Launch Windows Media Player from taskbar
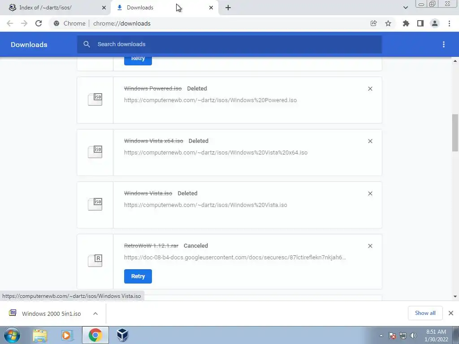 click(67, 335)
